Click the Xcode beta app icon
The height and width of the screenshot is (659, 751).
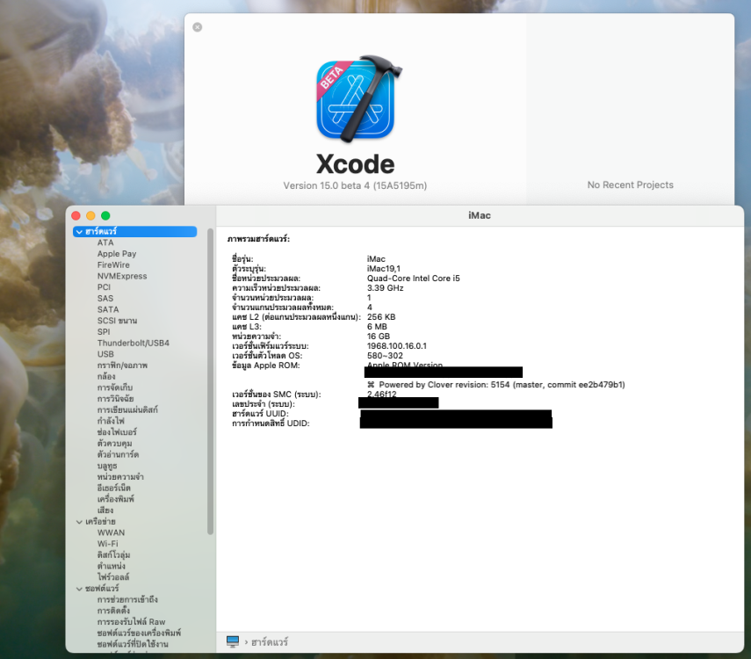tap(358, 98)
